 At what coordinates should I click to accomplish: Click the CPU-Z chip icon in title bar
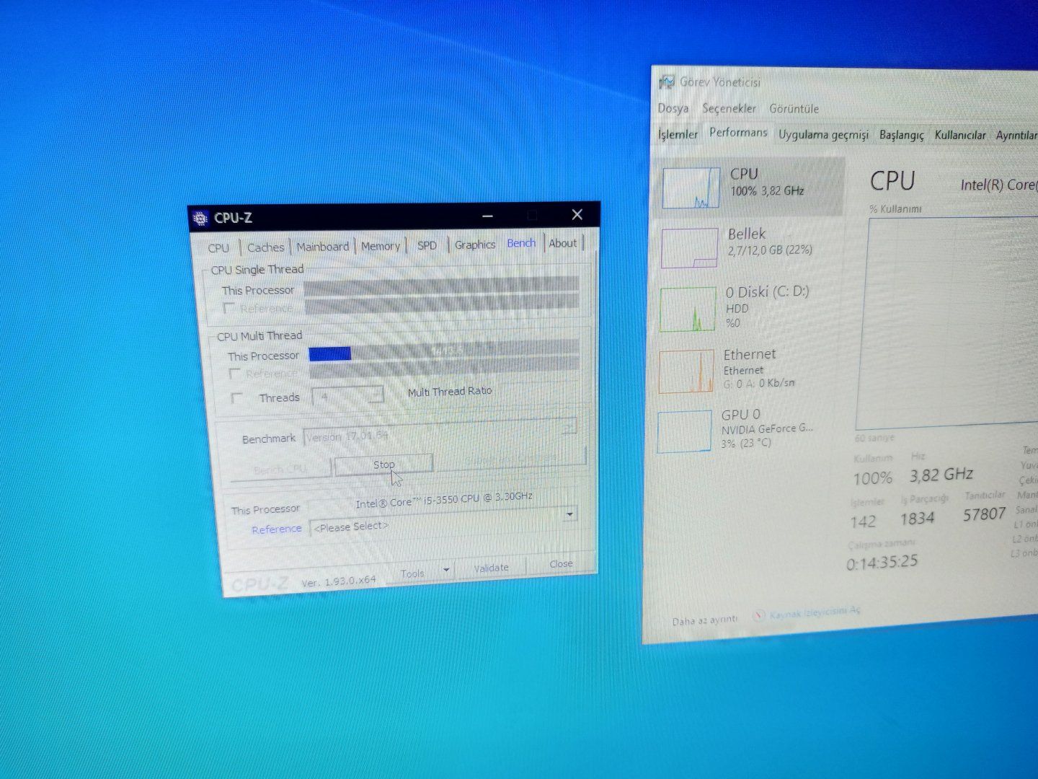pyautogui.click(x=200, y=219)
